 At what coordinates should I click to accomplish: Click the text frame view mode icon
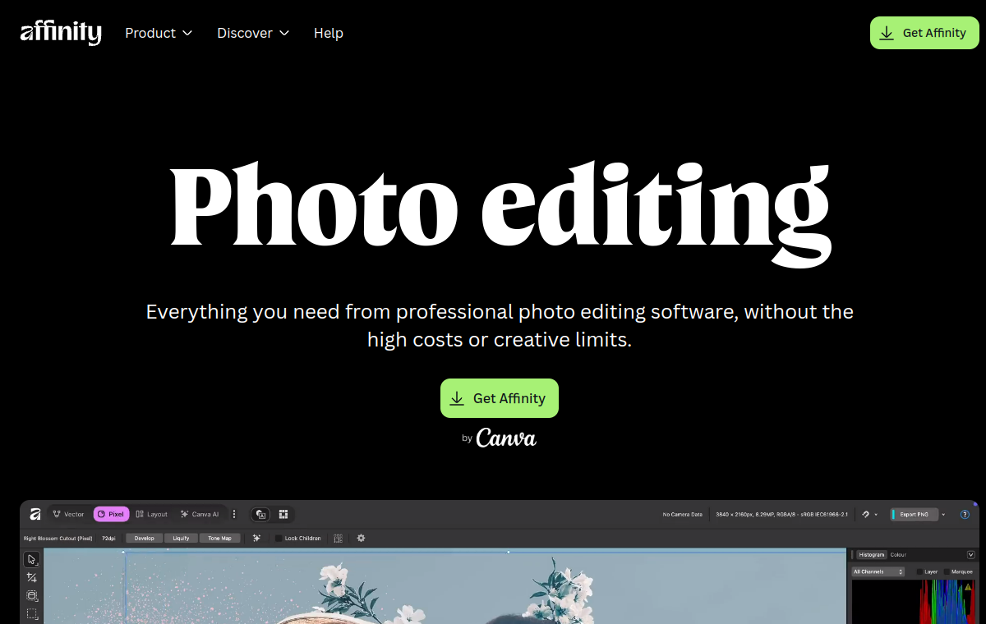pyautogui.click(x=261, y=514)
